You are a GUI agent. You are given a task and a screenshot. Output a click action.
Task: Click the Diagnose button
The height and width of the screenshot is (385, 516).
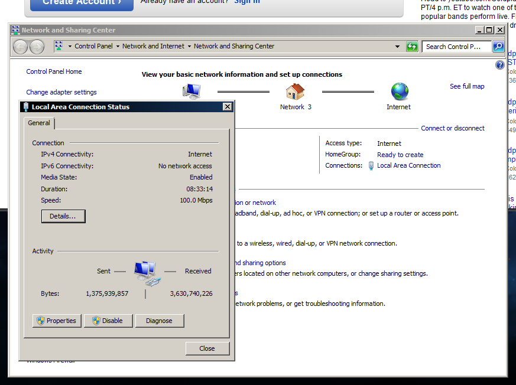tap(159, 321)
